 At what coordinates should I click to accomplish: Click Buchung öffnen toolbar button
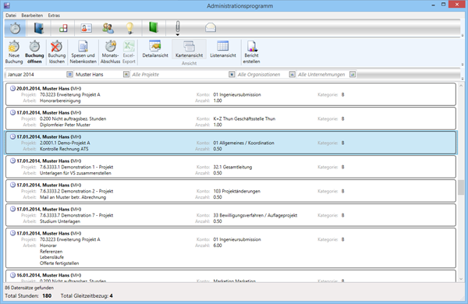tap(34, 52)
